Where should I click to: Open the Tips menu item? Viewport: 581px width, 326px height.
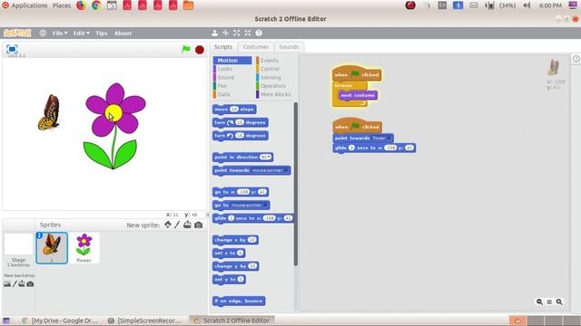click(x=102, y=33)
